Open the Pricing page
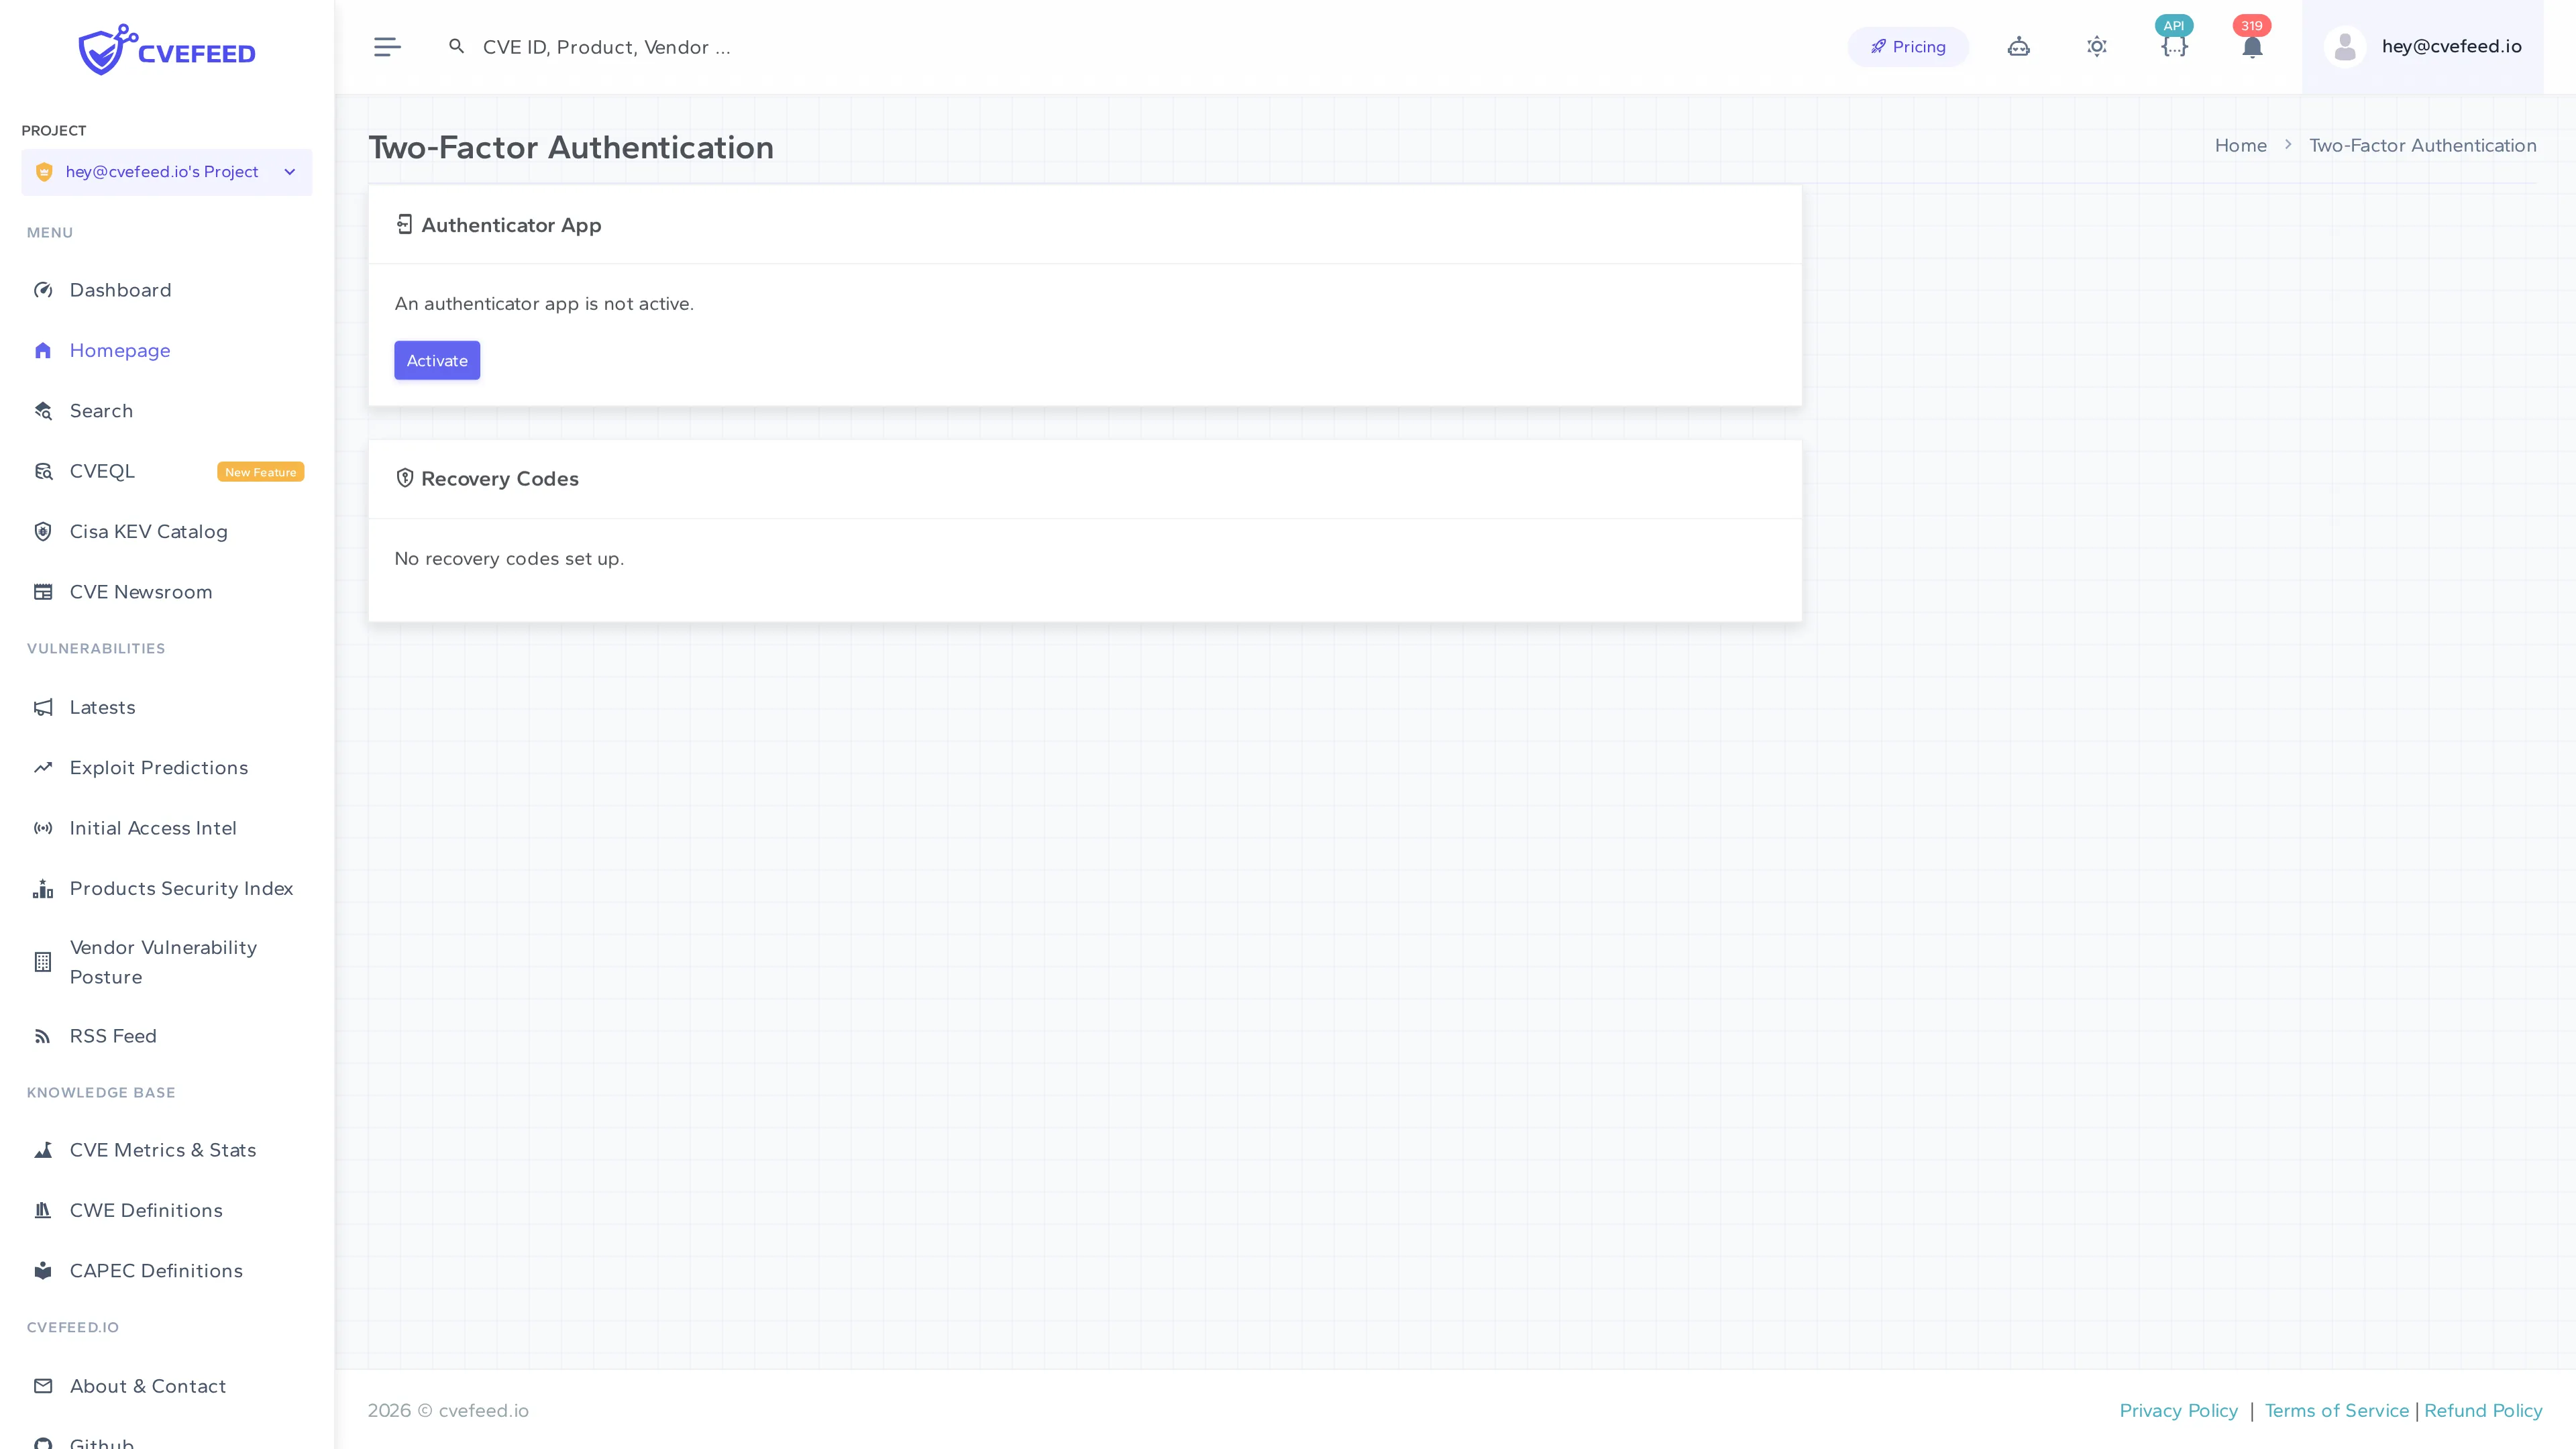This screenshot has width=2576, height=1449. click(1908, 46)
